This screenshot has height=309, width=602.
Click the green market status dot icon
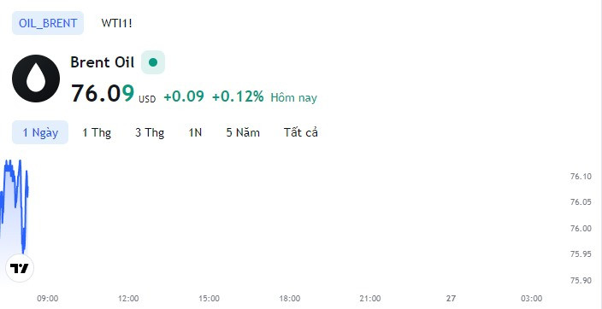tap(153, 62)
